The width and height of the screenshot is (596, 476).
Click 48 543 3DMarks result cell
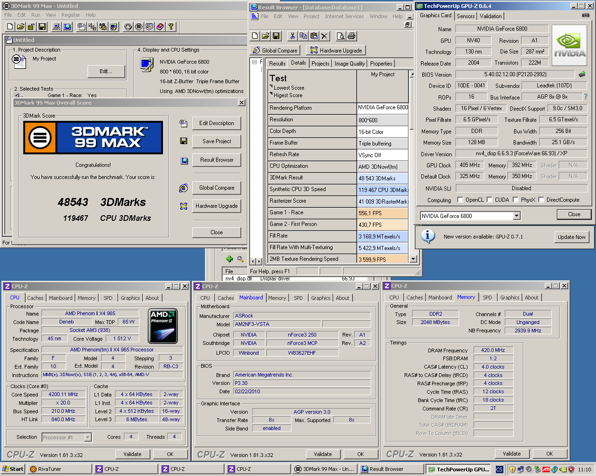(x=382, y=178)
